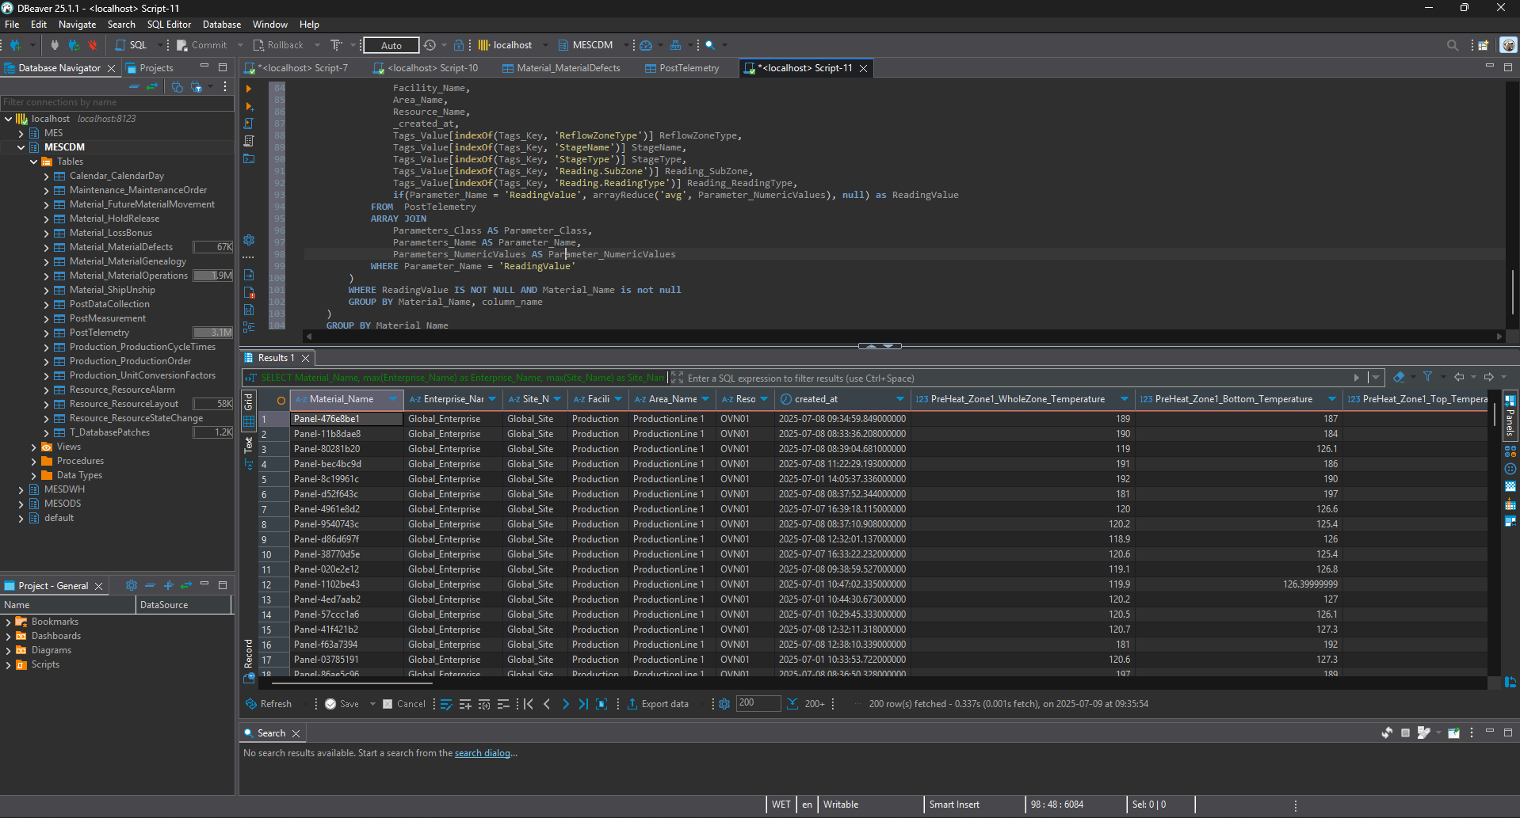Click the Connect plug icon
This screenshot has width=1520, height=818.
click(55, 45)
